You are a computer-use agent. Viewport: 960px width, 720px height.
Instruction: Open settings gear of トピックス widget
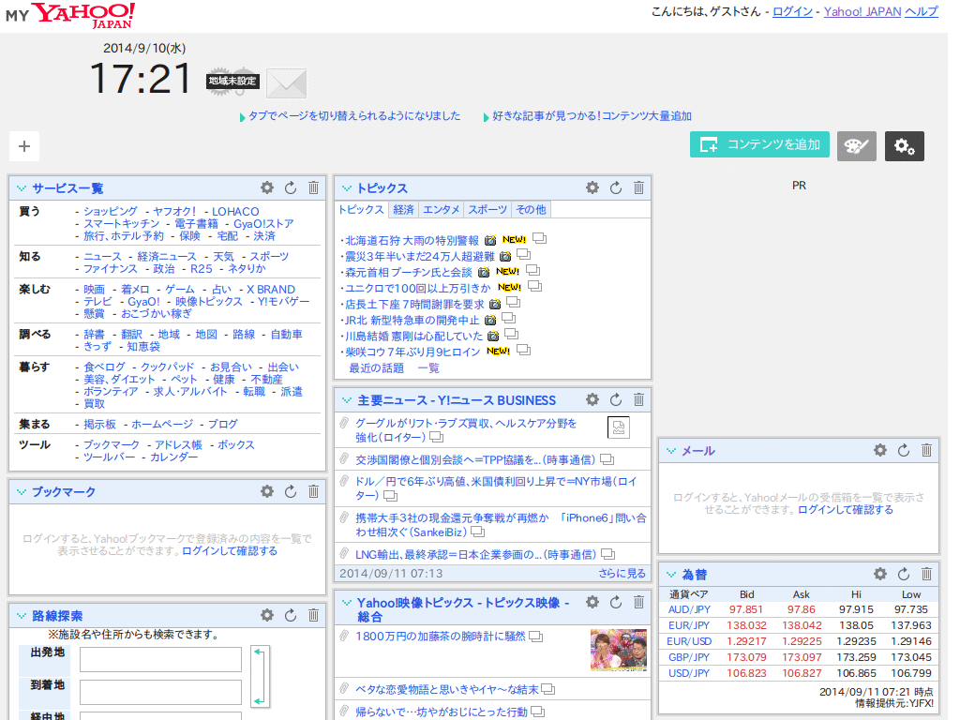[x=592, y=187]
